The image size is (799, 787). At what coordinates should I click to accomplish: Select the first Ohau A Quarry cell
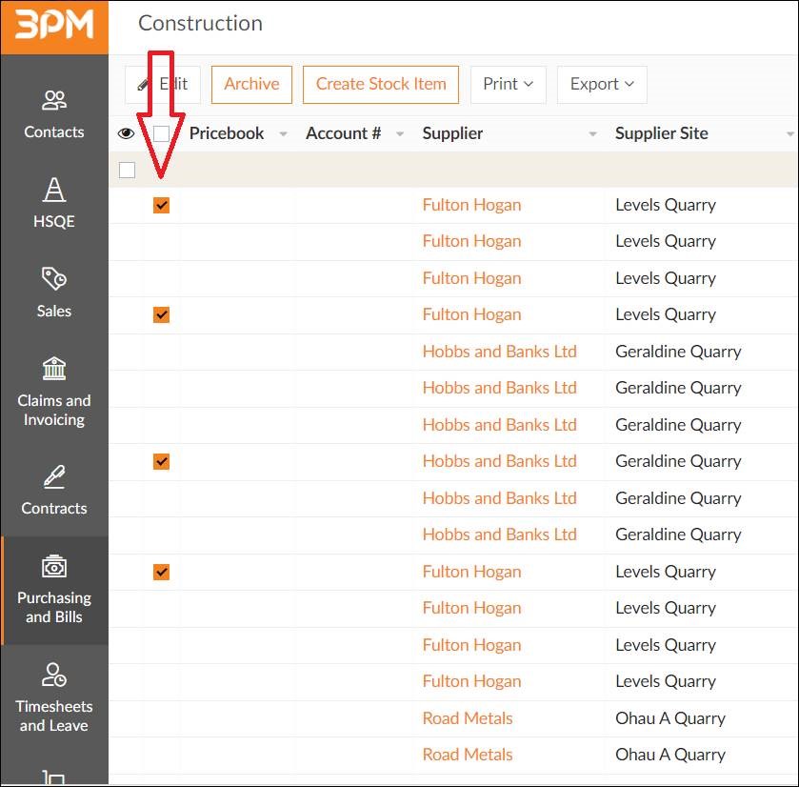670,718
